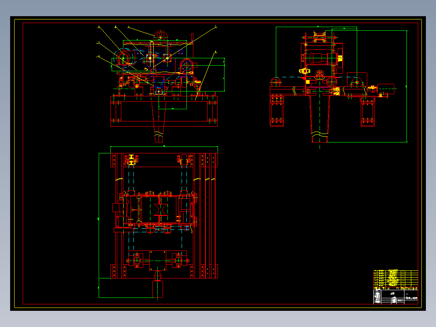Select the gearbox housing above the bottom motor
This screenshot has width=436, height=327.
click(158, 261)
